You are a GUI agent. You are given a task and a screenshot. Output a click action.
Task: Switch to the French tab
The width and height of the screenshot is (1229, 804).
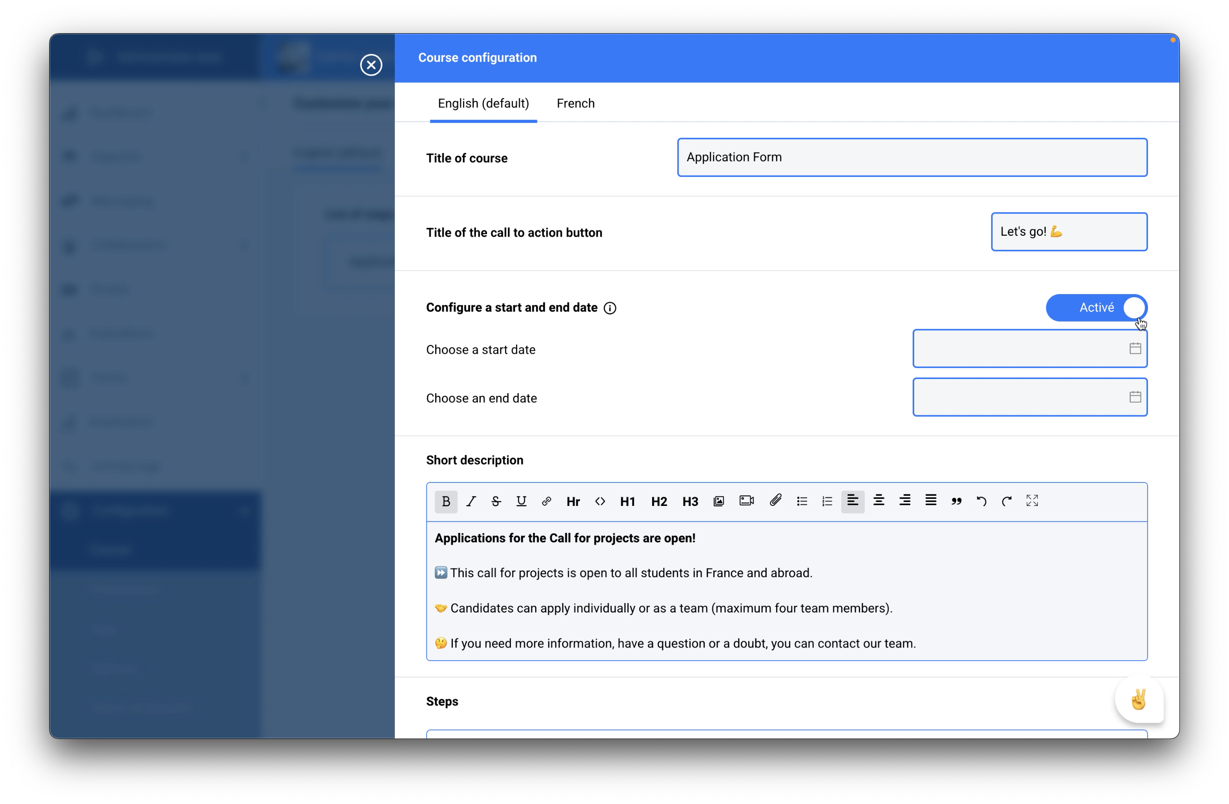[575, 103]
